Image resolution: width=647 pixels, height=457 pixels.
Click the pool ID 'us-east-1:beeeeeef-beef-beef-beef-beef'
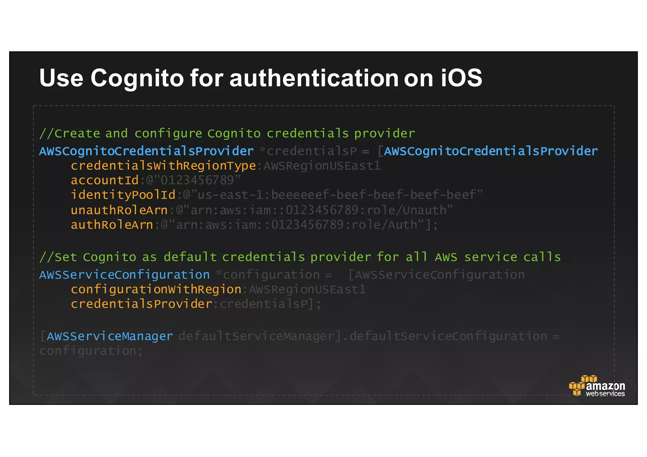point(337,195)
